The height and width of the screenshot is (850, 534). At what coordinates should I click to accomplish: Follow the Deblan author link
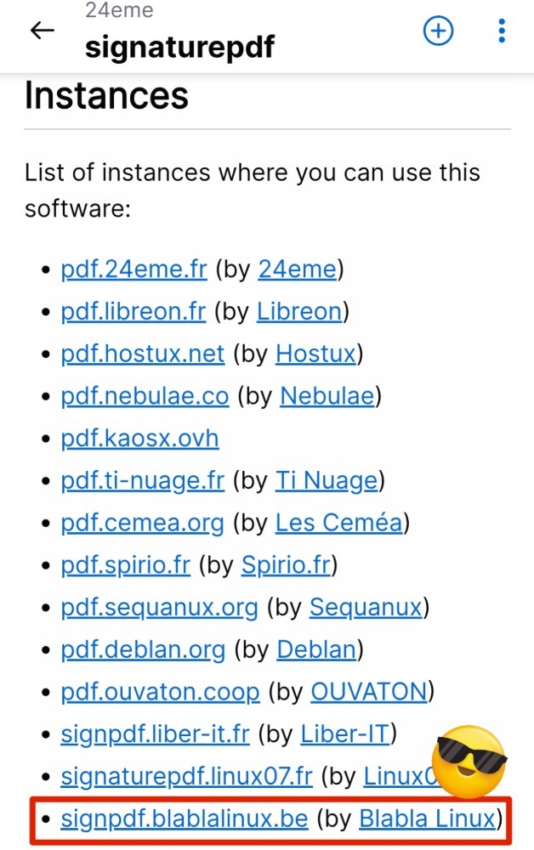point(315,650)
